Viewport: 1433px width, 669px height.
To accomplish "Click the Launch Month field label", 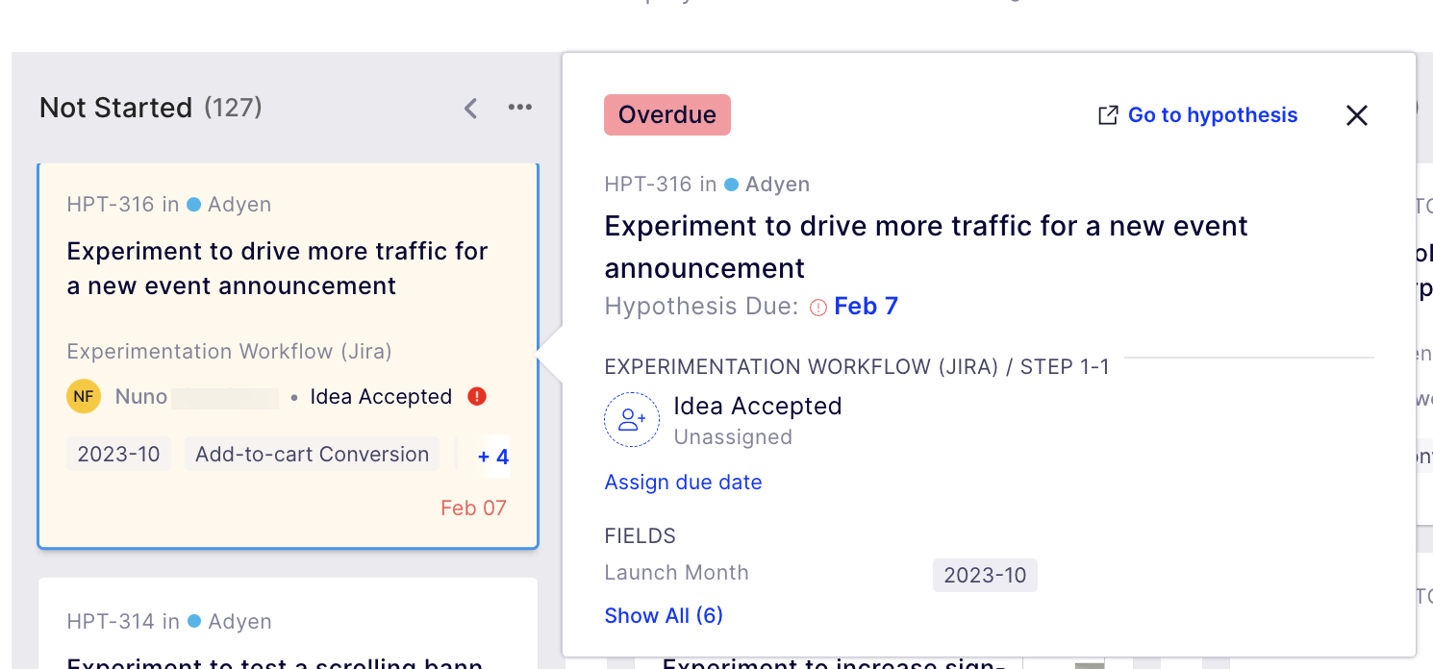I will [x=676, y=573].
